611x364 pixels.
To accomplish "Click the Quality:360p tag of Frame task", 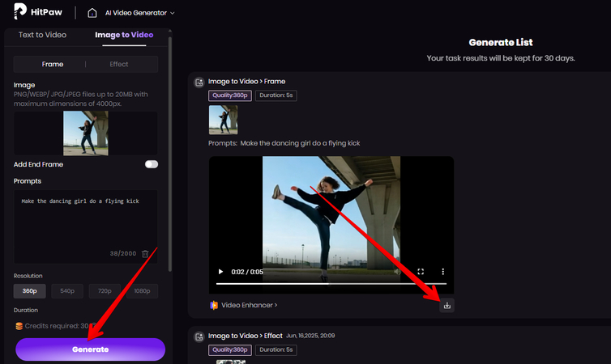I will click(x=230, y=95).
